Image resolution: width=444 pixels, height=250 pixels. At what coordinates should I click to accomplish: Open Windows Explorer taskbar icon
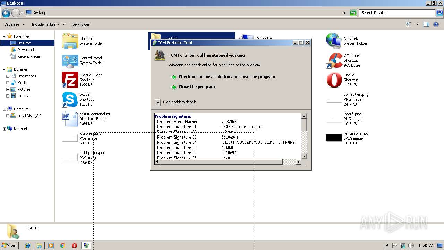click(x=39, y=245)
